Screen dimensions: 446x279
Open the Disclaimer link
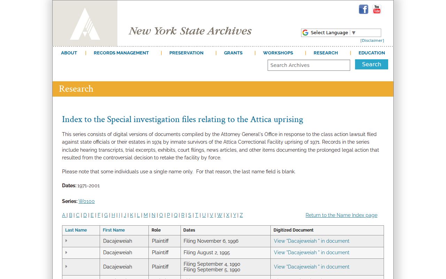click(372, 40)
